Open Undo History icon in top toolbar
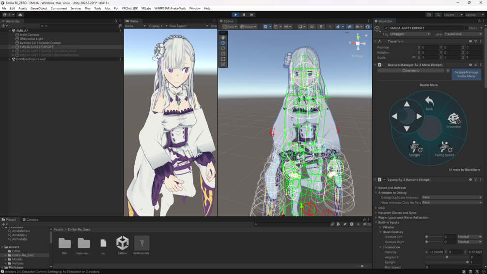Image resolution: width=487 pixels, height=274 pixels. pyautogui.click(x=429, y=15)
